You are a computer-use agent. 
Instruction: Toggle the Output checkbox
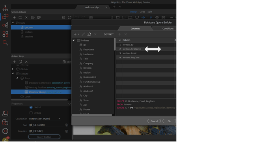point(31,107)
